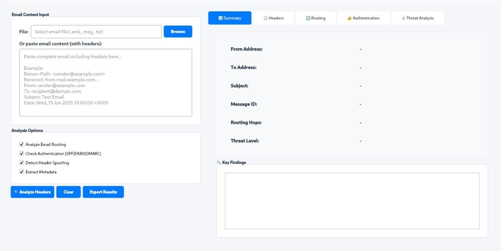
Task: Switch to the Authentication tab
Action: coord(364,18)
